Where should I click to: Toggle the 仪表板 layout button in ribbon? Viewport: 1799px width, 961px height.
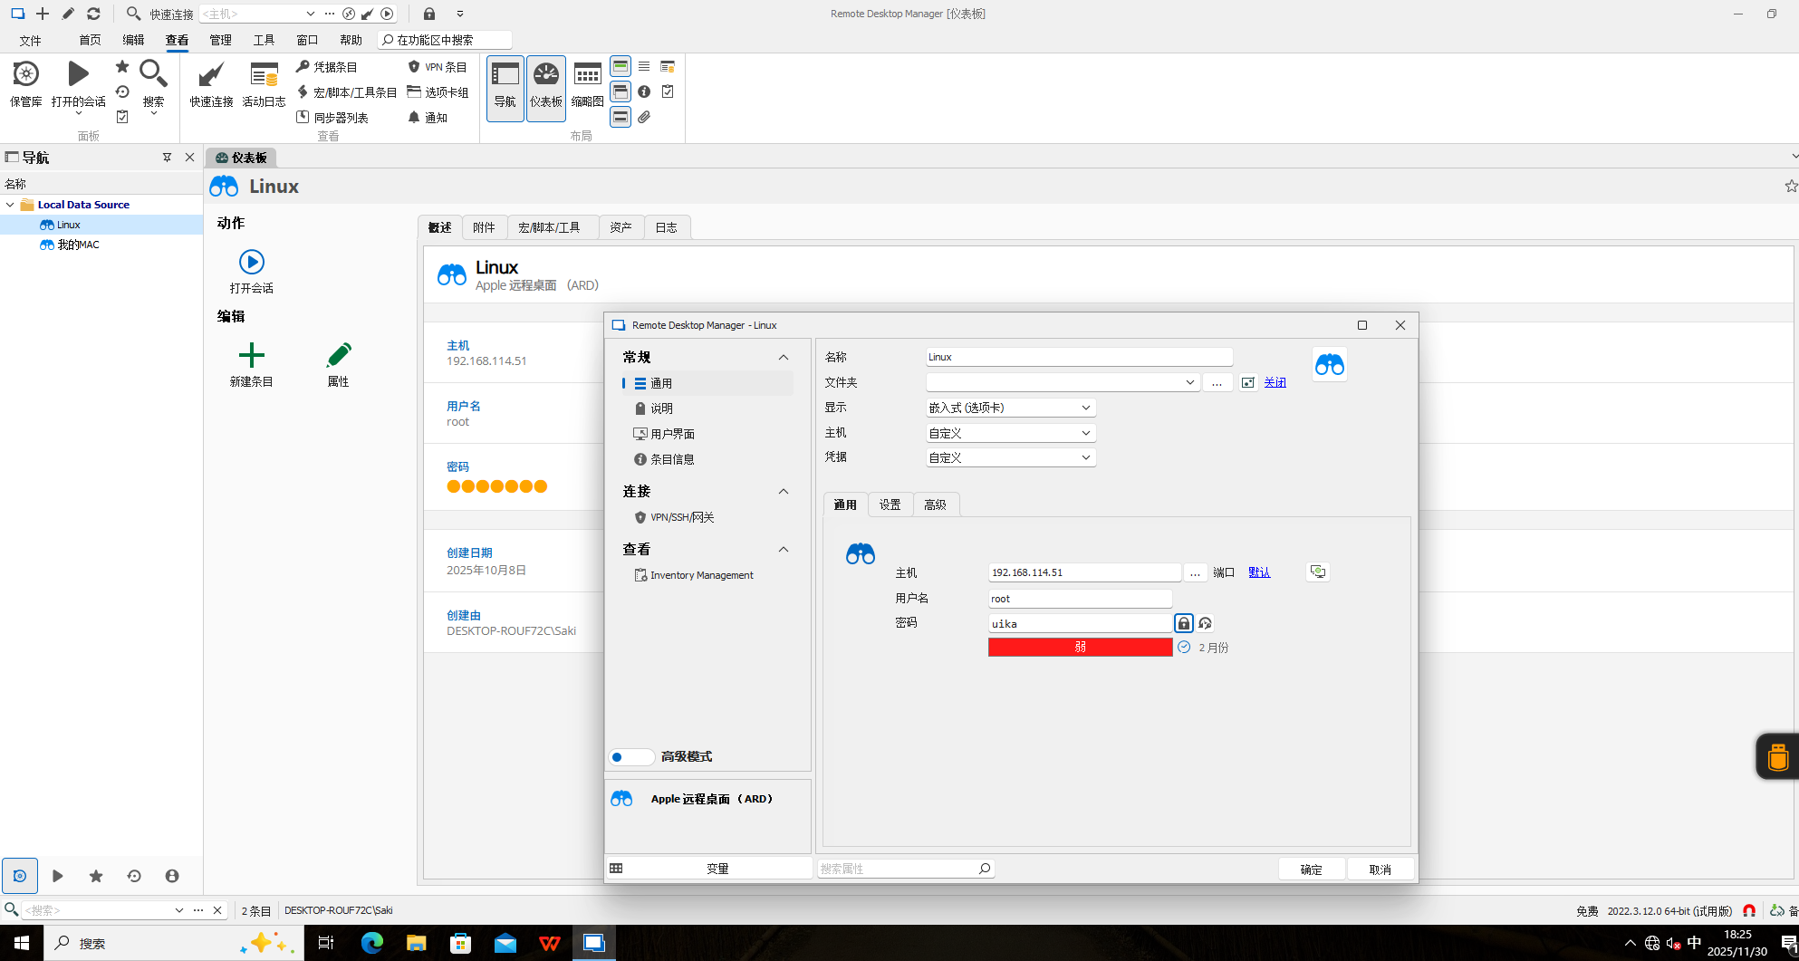[x=546, y=88]
